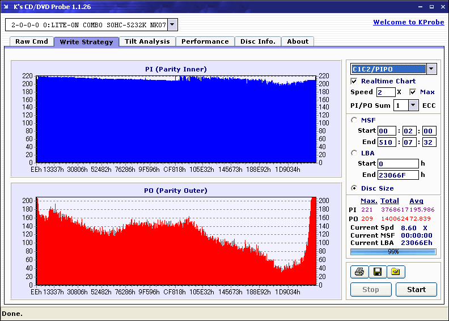Click the floppy disk save icon

(377, 272)
